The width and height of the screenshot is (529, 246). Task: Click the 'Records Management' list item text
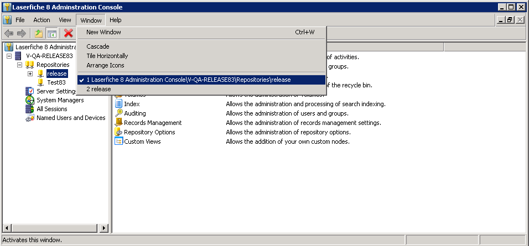coord(153,123)
